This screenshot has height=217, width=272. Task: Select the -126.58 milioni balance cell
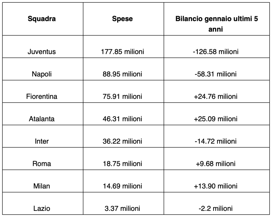(x=215, y=51)
